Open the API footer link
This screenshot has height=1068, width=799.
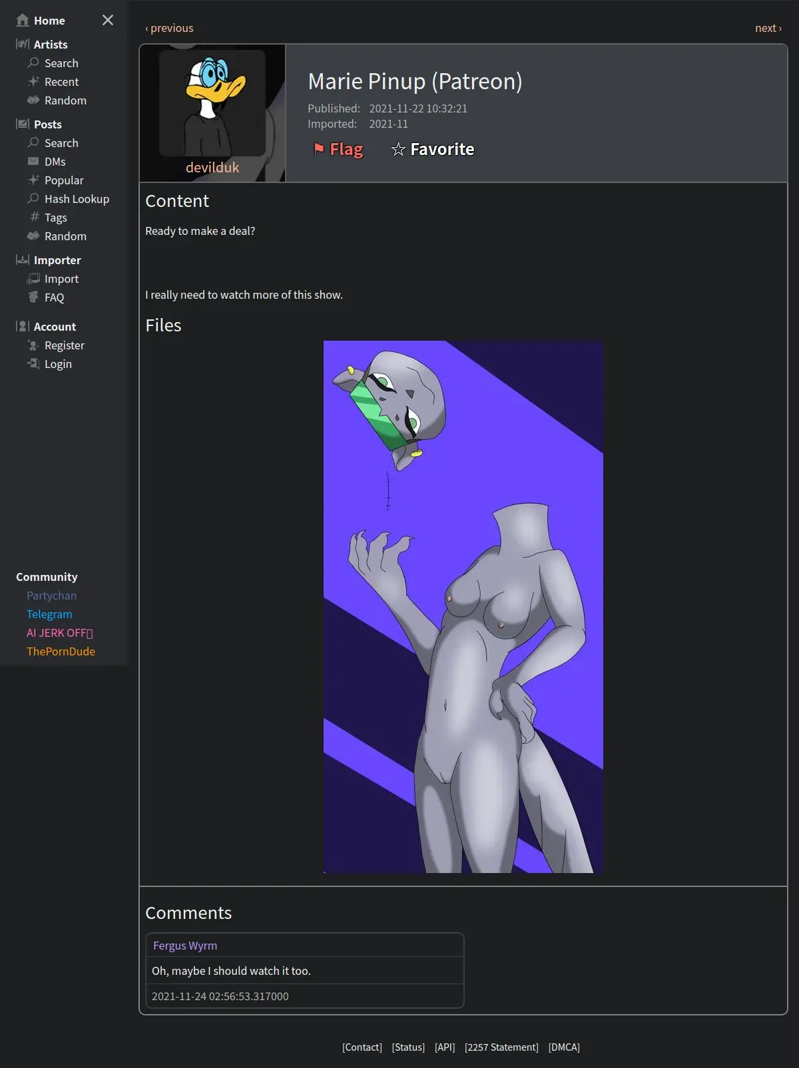point(445,1047)
